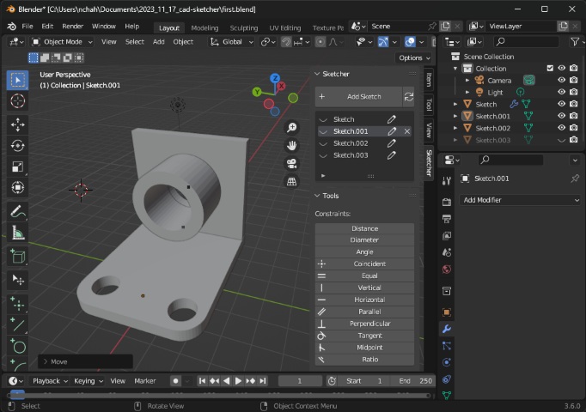Click the zoom magnifier viewport icon
Image resolution: width=586 pixels, height=412 pixels.
pyautogui.click(x=292, y=127)
